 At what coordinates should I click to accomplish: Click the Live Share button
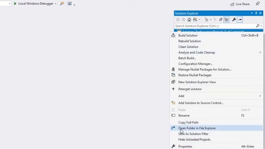[240, 4]
